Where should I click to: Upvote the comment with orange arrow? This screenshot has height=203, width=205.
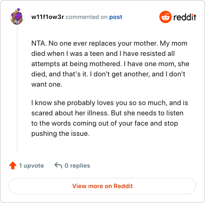13,166
